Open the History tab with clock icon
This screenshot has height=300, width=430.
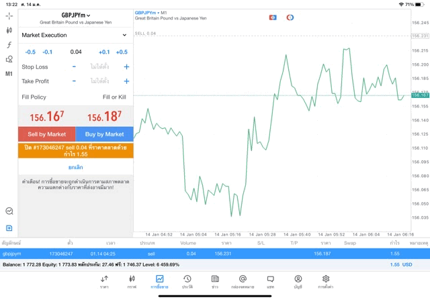[x=187, y=282]
